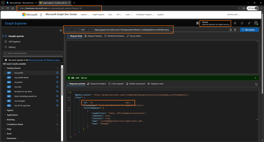Open a new browser tab with plus

[x=74, y=3]
